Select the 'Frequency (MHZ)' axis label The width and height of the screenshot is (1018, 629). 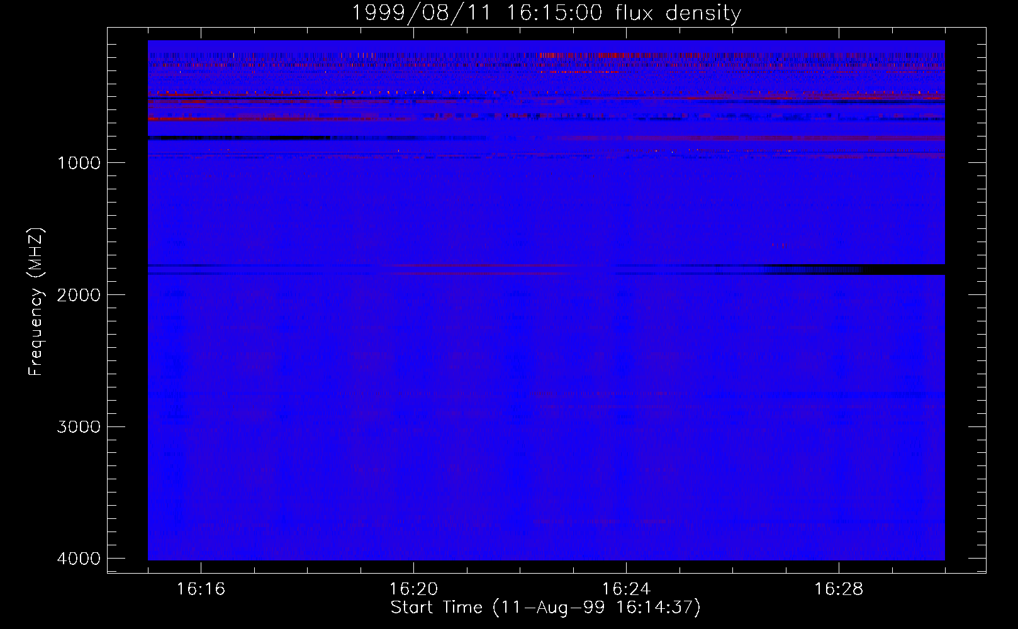click(36, 301)
